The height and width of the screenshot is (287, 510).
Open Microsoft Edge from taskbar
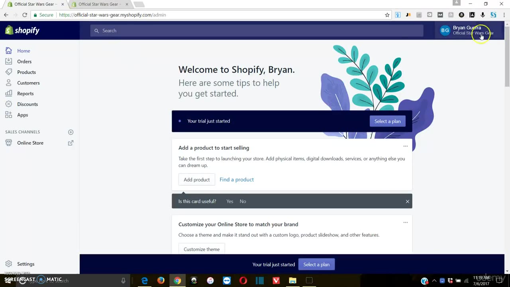pyautogui.click(x=144, y=281)
